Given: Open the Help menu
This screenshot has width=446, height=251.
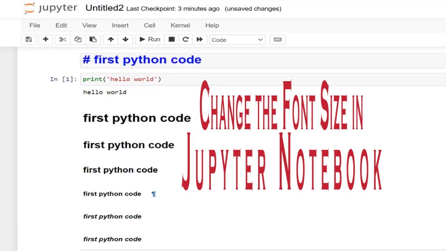Looking at the screenshot, I should point(212,25).
